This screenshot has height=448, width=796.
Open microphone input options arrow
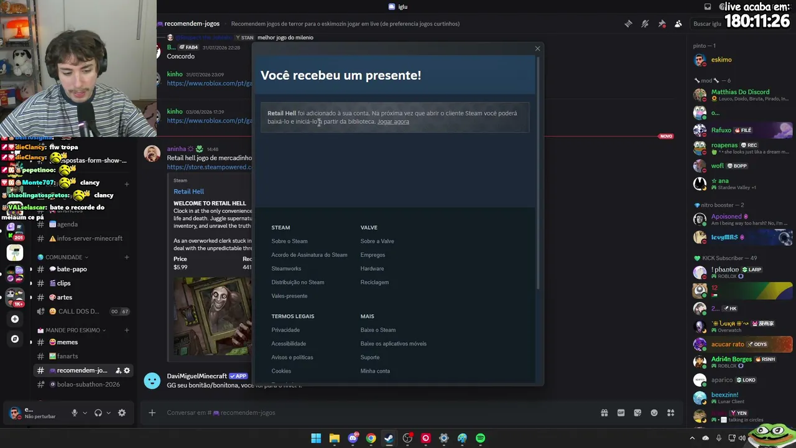pos(85,413)
